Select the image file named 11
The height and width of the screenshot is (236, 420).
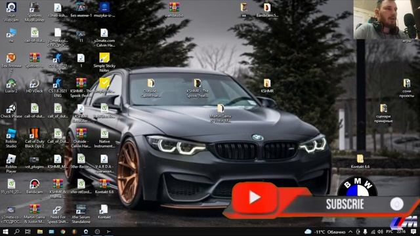pos(81,35)
